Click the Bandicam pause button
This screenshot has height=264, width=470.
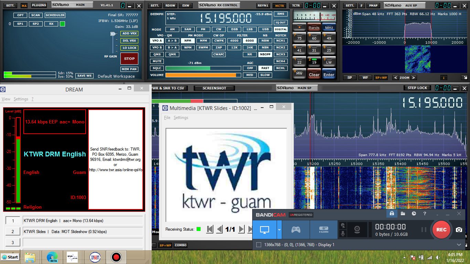pyautogui.click(x=424, y=230)
